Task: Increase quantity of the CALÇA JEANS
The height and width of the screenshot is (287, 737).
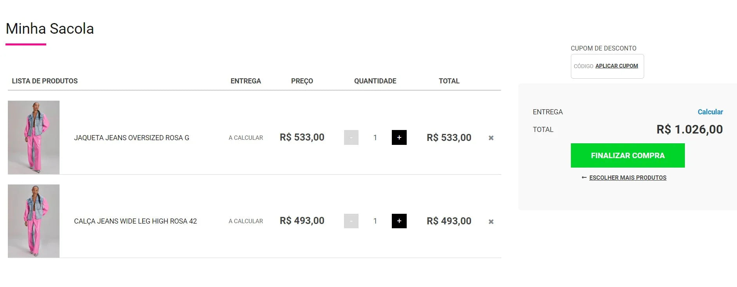Action: point(399,221)
